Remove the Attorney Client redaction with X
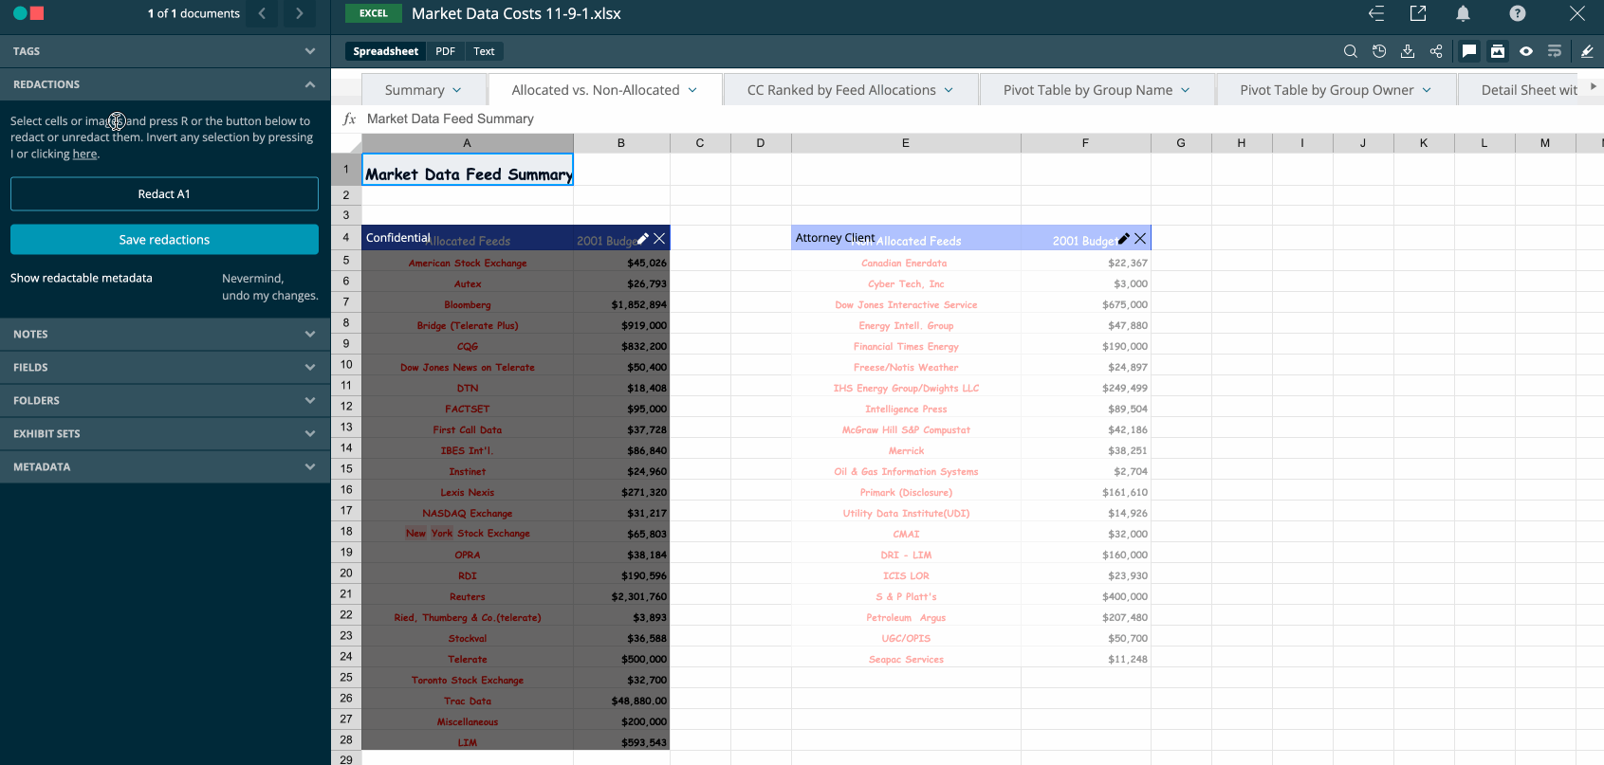Image resolution: width=1604 pixels, height=765 pixels. point(1140,239)
